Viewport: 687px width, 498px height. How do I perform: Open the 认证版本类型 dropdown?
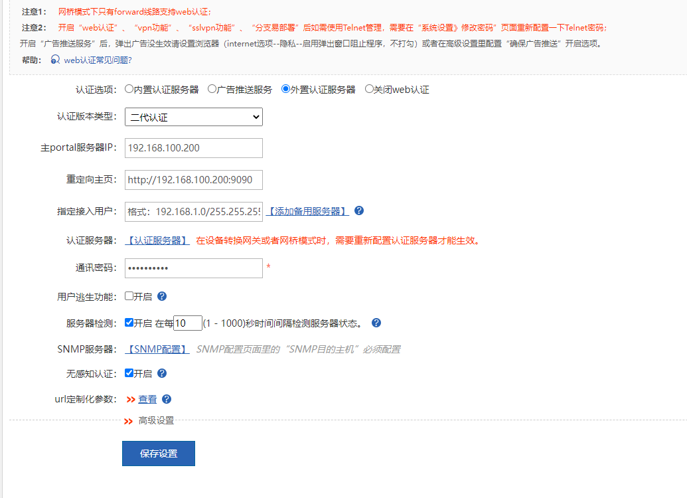pyautogui.click(x=194, y=117)
